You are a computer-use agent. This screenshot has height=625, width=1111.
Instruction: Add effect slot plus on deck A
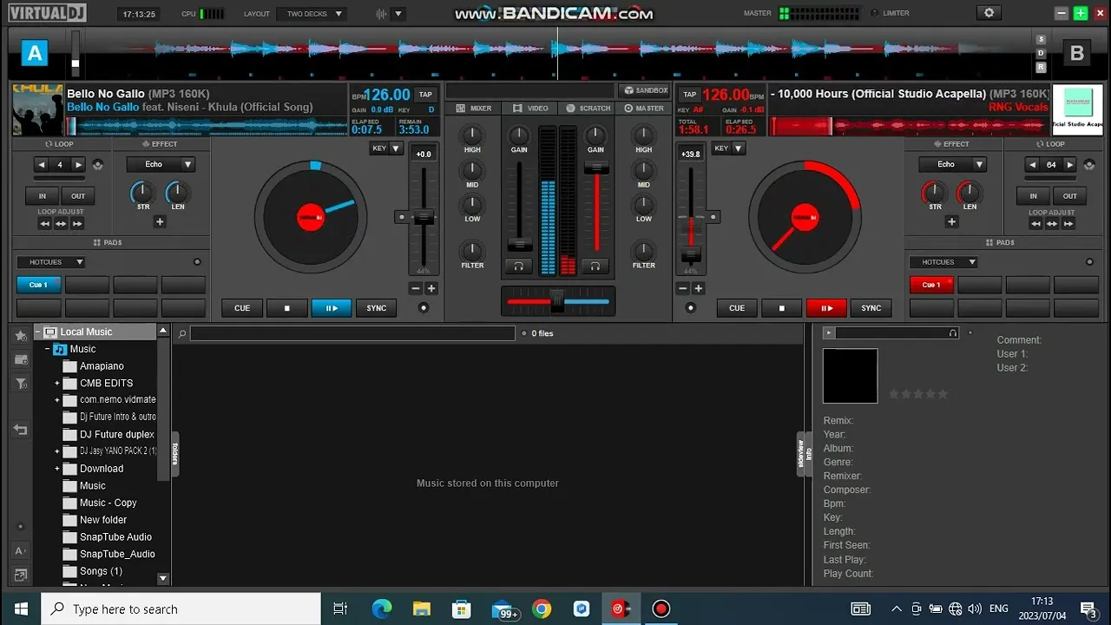tap(160, 222)
